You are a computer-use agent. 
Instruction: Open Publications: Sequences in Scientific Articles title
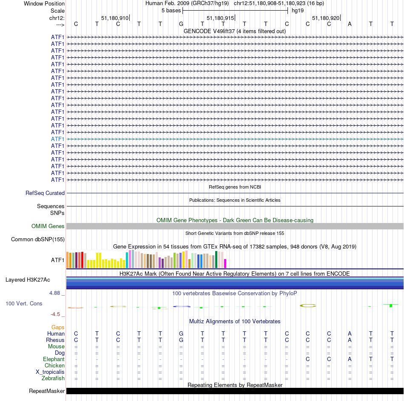point(235,200)
